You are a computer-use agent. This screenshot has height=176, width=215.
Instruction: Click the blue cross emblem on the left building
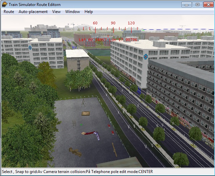point(30,48)
